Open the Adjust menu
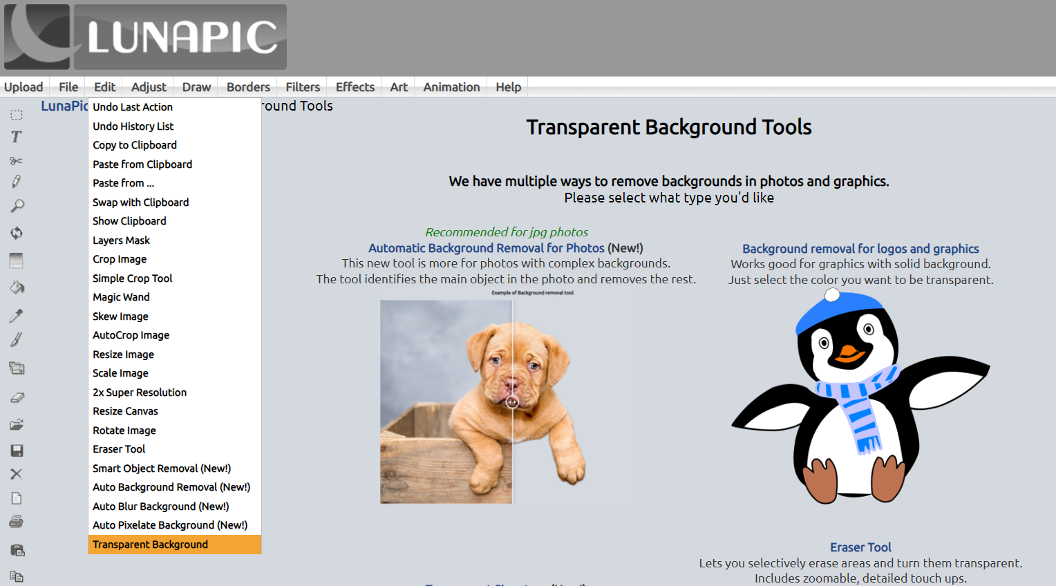 pyautogui.click(x=149, y=87)
